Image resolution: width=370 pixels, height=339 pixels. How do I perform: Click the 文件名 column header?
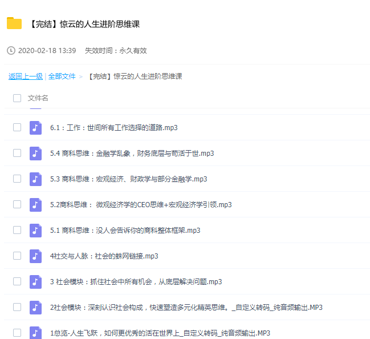coord(38,98)
